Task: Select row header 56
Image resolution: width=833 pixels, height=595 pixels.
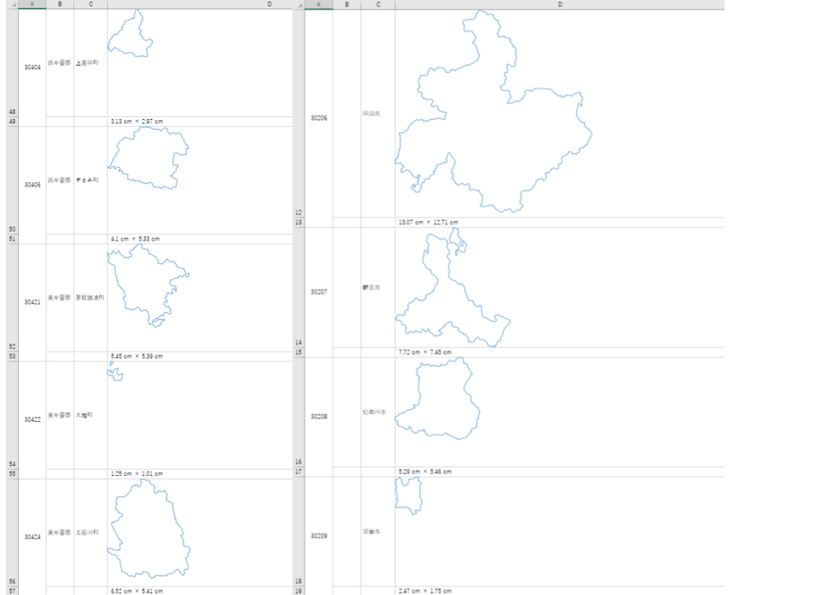Action: point(13,532)
